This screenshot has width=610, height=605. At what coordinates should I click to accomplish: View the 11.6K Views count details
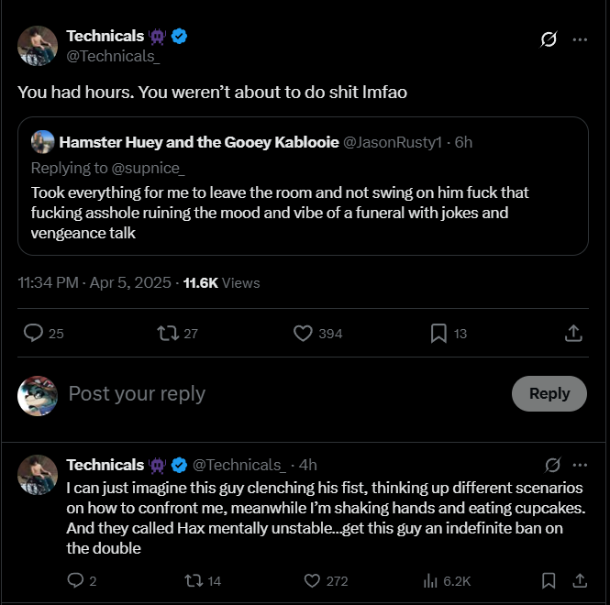click(221, 283)
